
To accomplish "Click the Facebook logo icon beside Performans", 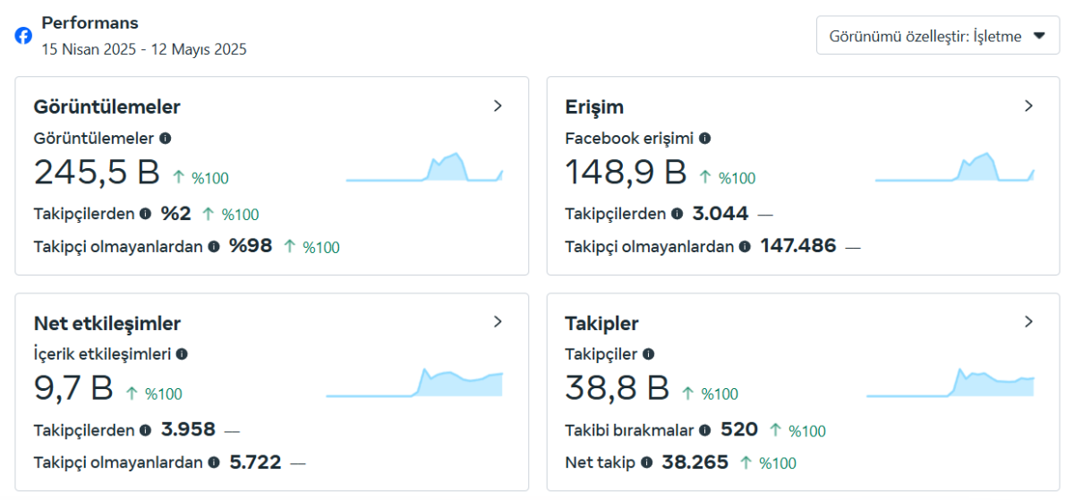I will (x=23, y=36).
